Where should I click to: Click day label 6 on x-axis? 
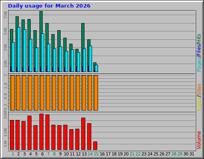pyautogui.click(x=42, y=154)
